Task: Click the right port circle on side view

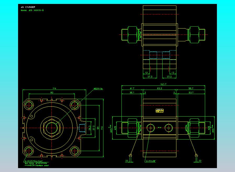Action: click(x=168, y=128)
